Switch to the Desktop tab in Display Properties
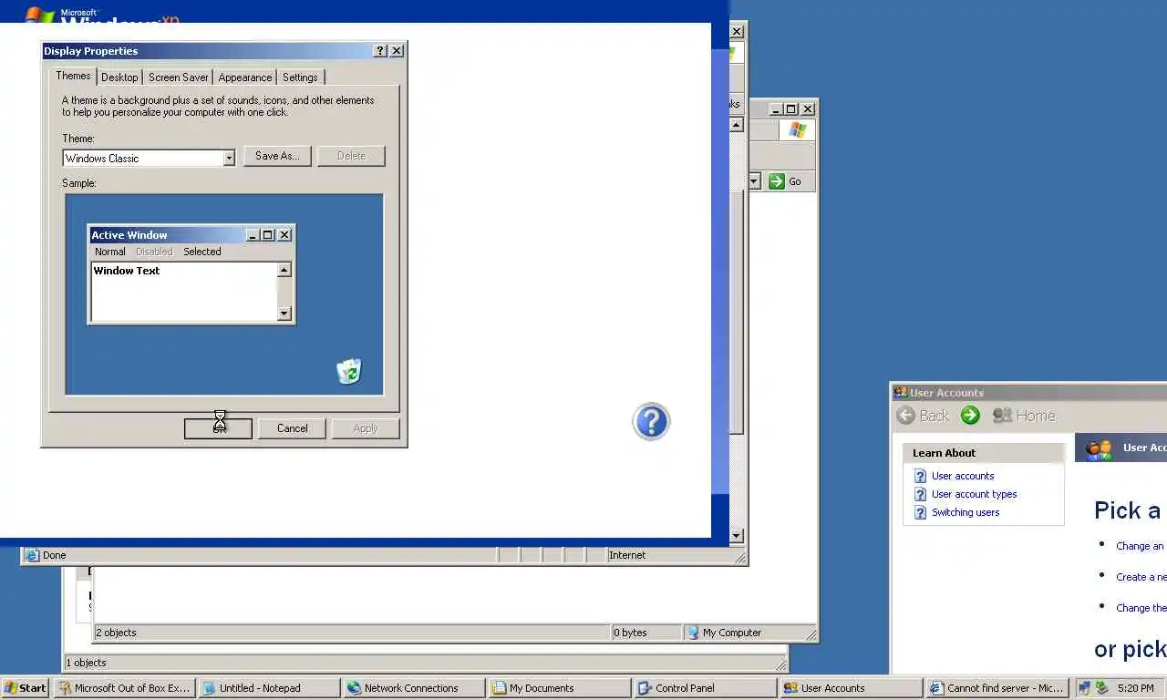Screen dimensions: 1167x700 [x=119, y=77]
